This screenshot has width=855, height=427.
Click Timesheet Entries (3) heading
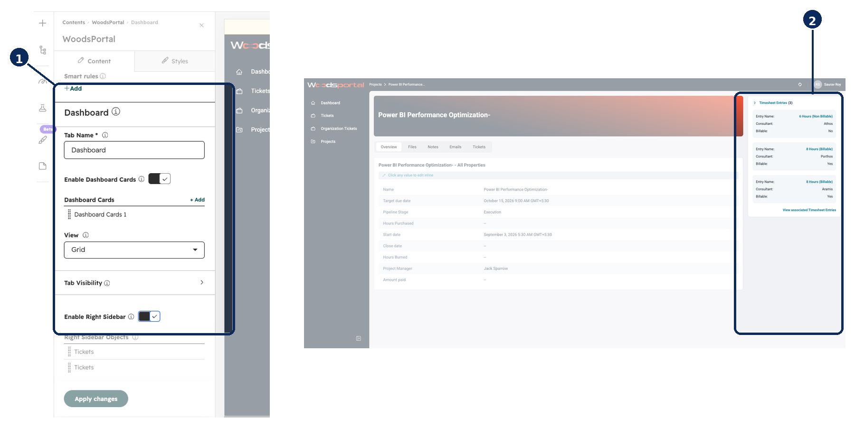(776, 103)
